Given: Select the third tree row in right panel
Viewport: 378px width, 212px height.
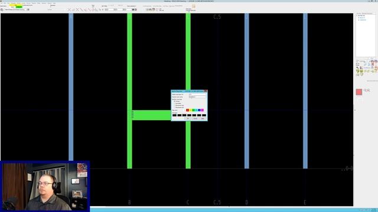Looking at the screenshot, I should click(x=363, y=20).
